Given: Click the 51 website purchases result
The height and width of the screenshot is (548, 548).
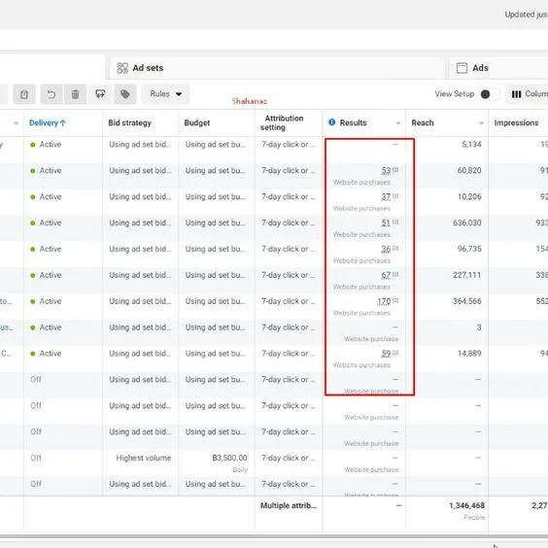Looking at the screenshot, I should (386, 223).
